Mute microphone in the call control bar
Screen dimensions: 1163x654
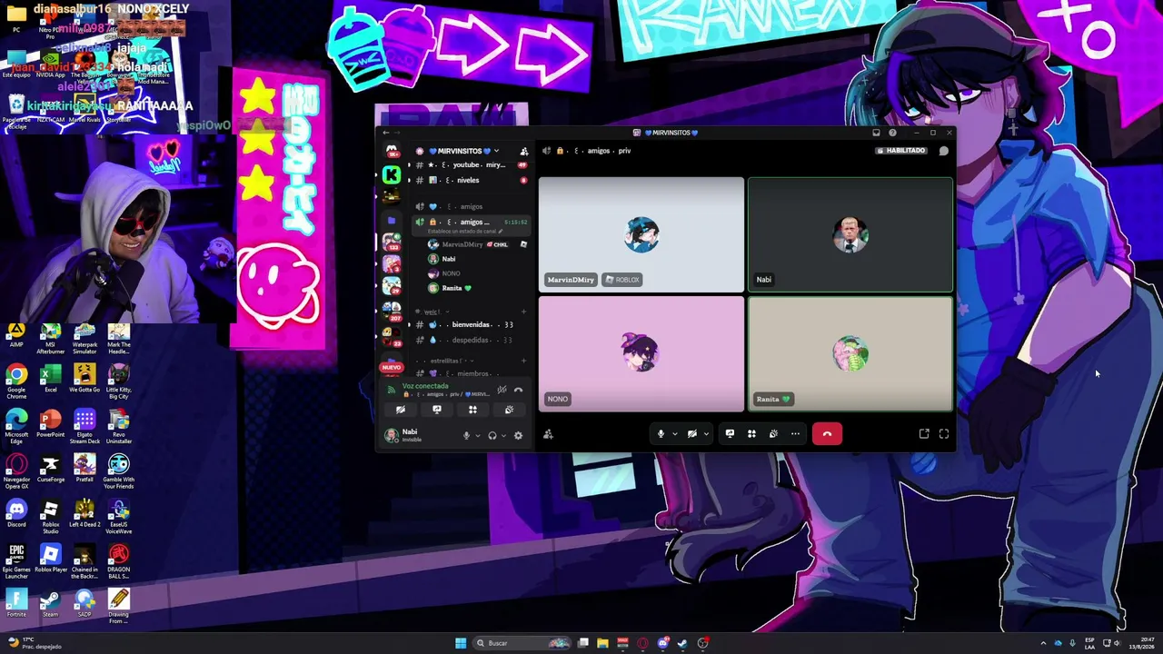(x=661, y=434)
